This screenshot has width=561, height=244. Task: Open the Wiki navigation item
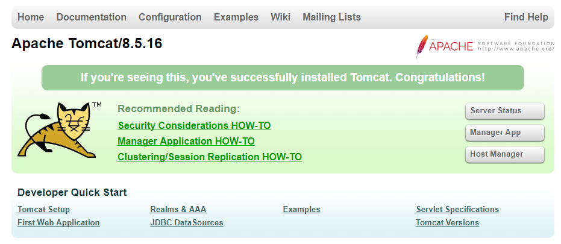[281, 17]
